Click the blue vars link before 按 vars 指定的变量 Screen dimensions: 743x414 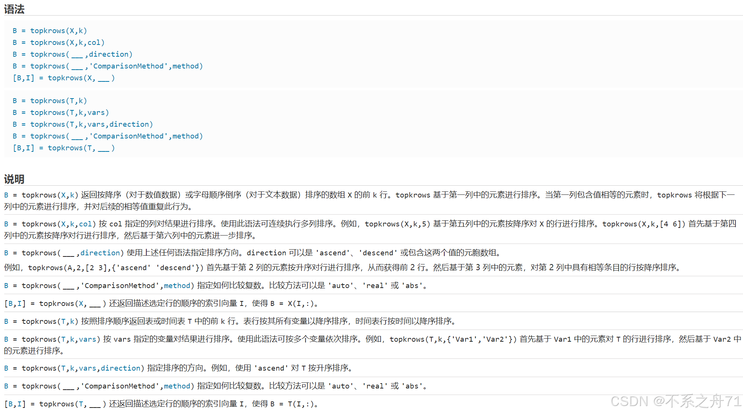click(87, 339)
